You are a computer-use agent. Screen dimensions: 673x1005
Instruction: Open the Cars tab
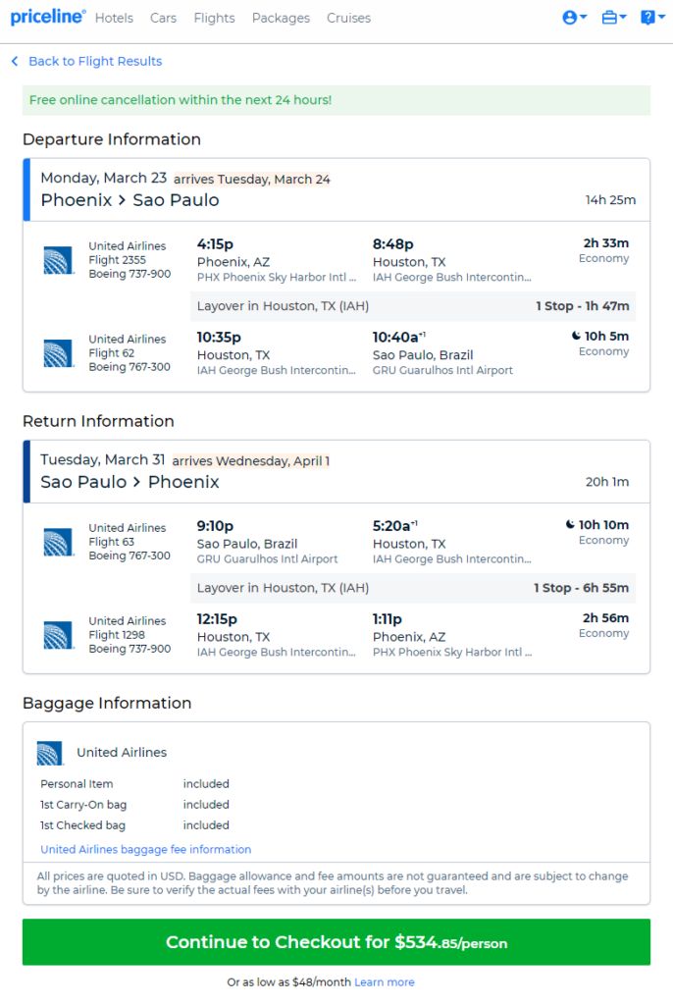coord(164,18)
